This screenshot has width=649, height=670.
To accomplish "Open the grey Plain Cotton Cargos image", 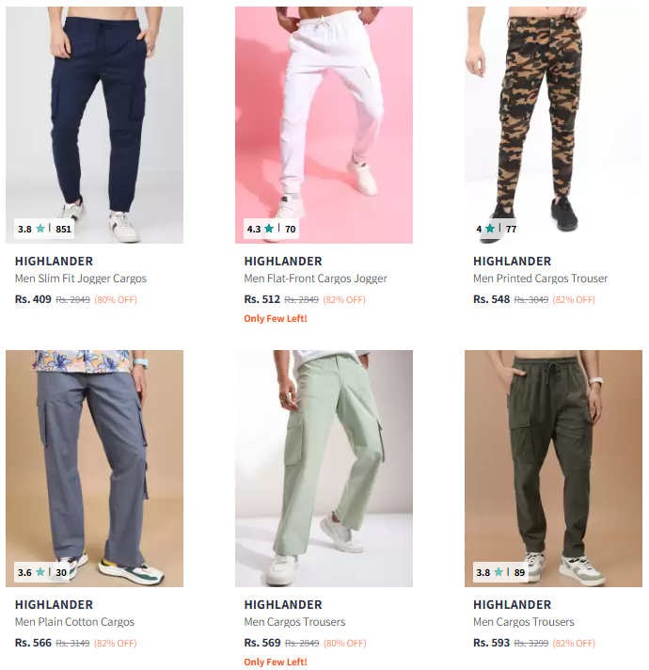I will 94,469.
